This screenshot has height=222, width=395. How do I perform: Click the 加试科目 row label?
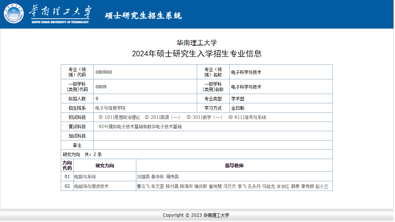[x=77, y=136]
